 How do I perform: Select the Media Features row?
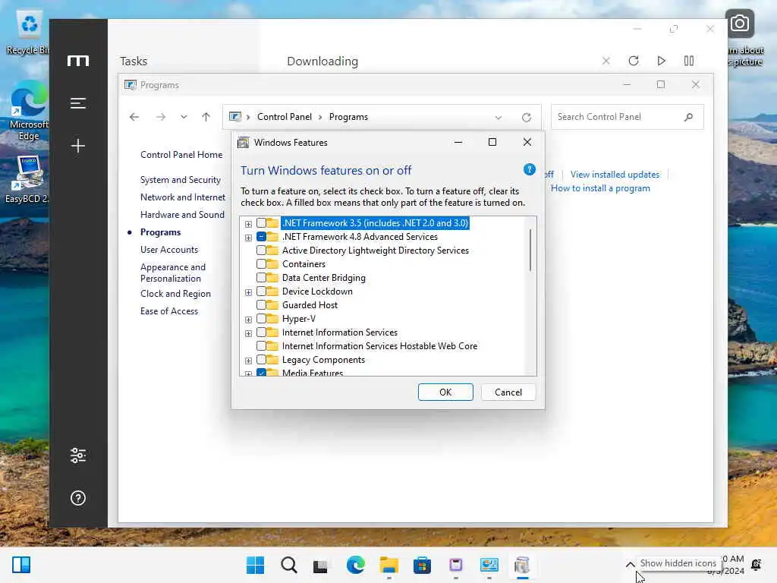pos(313,373)
